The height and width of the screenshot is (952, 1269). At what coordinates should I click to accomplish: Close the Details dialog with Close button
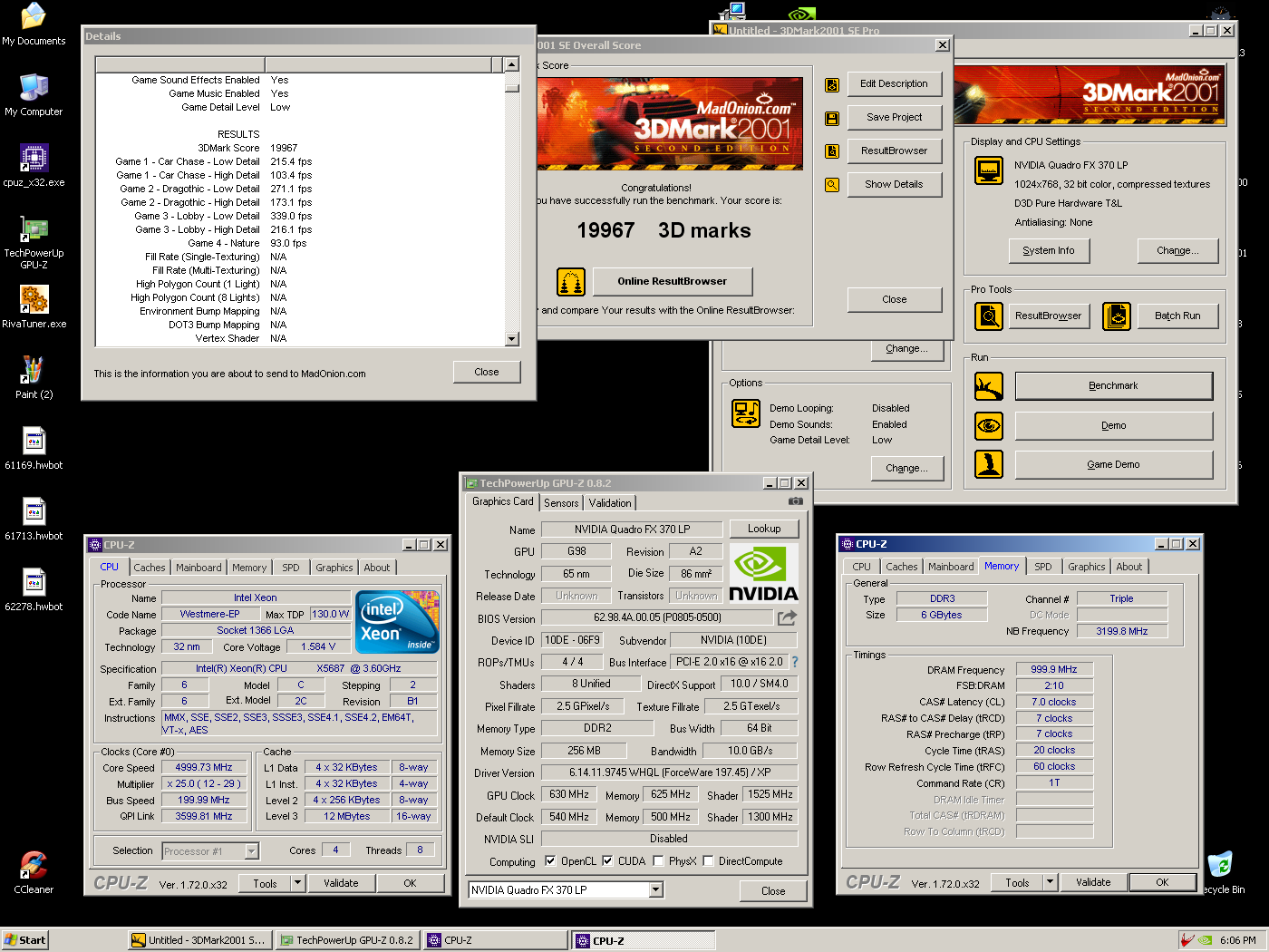pos(487,372)
